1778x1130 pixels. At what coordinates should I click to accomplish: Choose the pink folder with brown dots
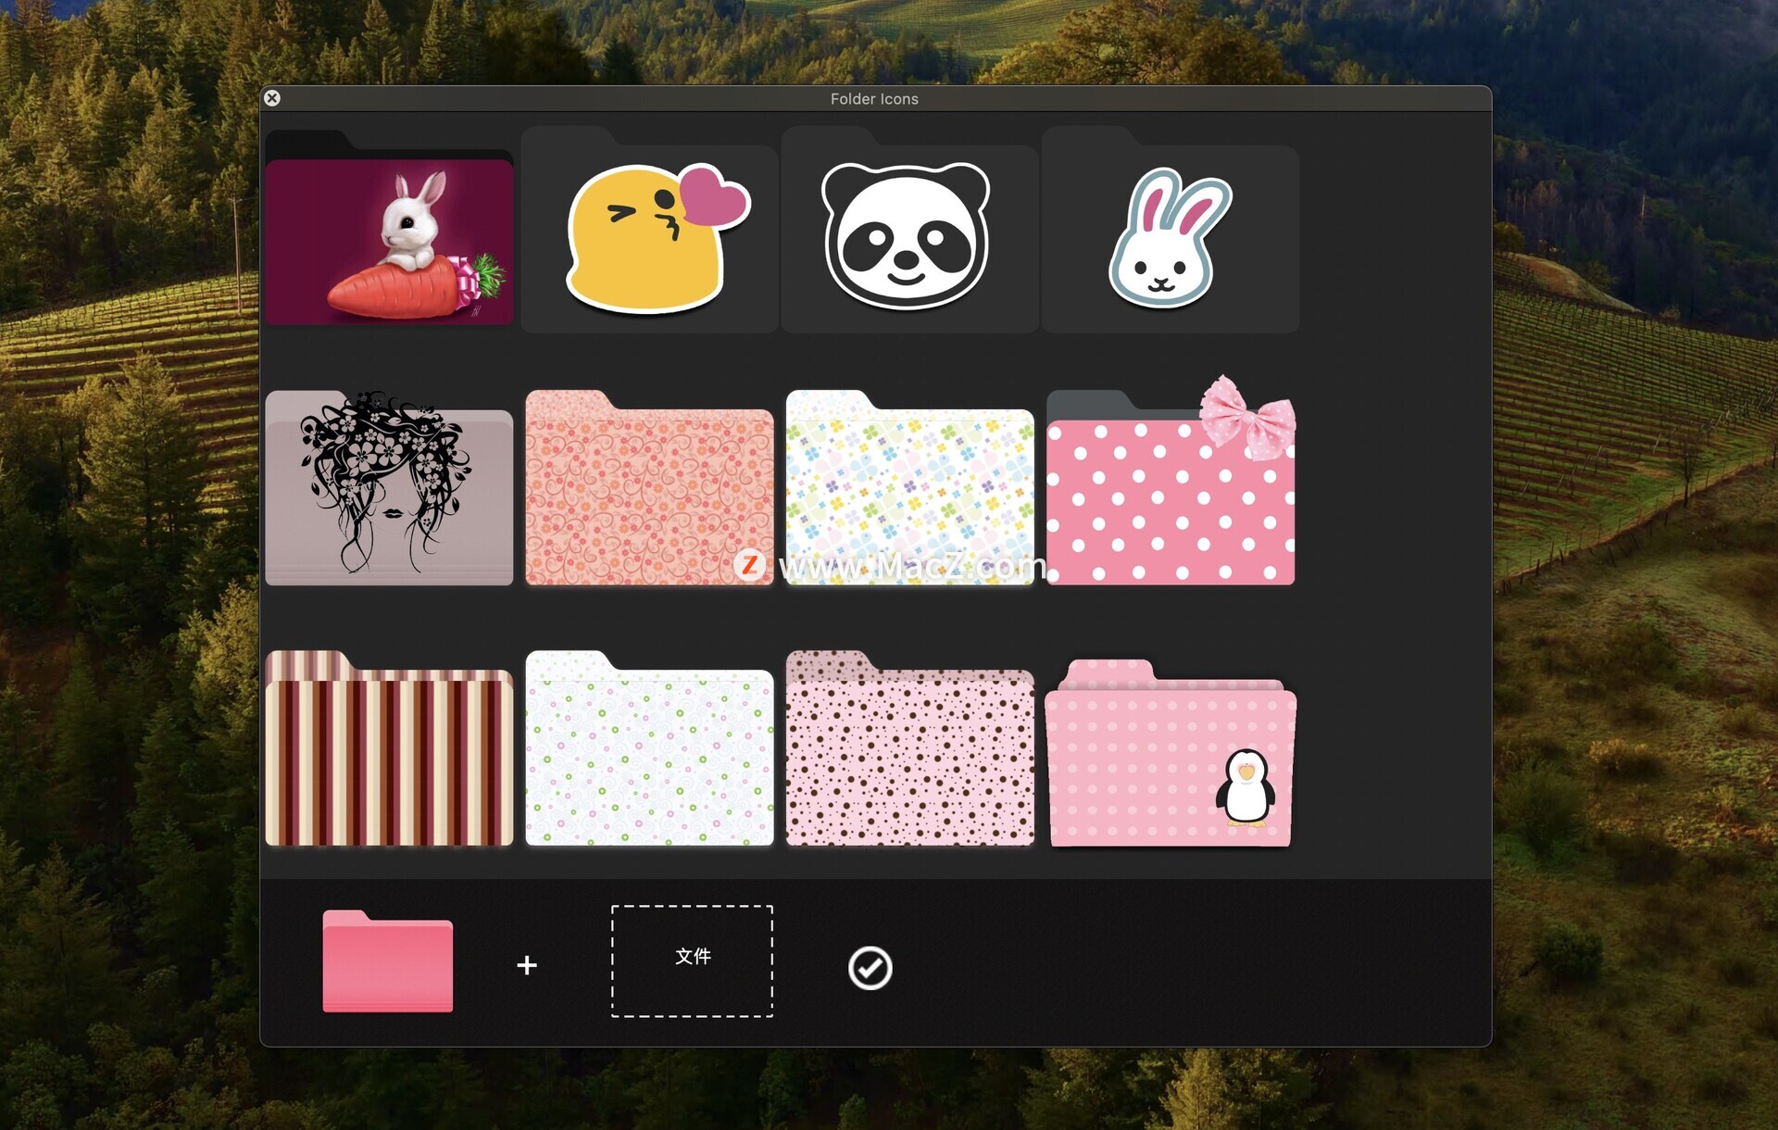909,748
